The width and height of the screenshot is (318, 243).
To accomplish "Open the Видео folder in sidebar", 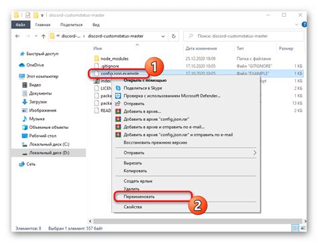I will 35,85.
